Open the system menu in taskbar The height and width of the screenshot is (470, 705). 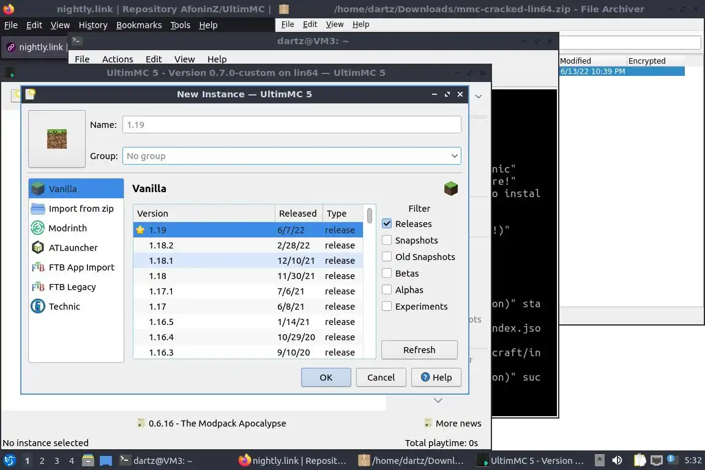[9, 461]
